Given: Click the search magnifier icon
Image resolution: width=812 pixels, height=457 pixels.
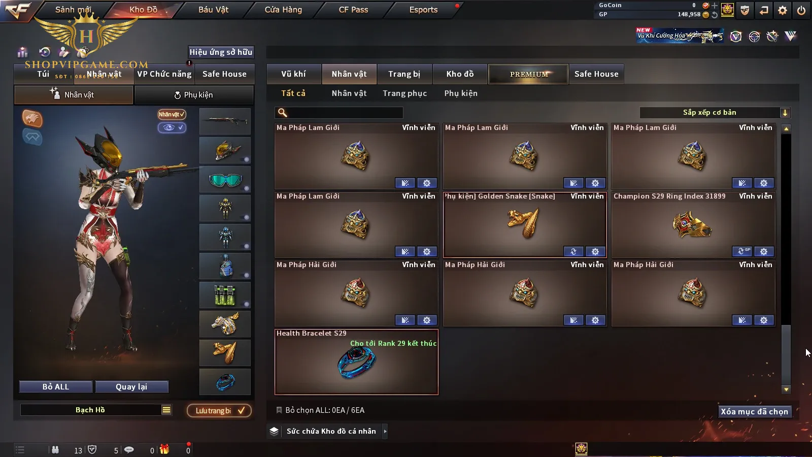Looking at the screenshot, I should [283, 113].
